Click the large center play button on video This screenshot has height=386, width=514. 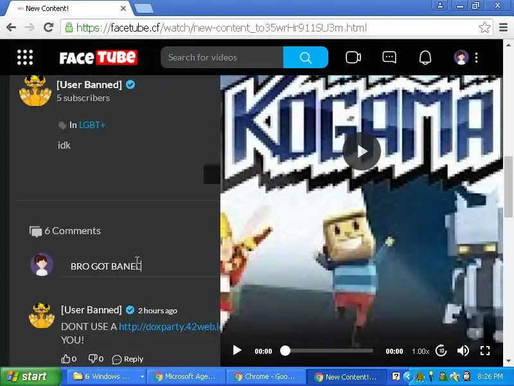pos(362,151)
